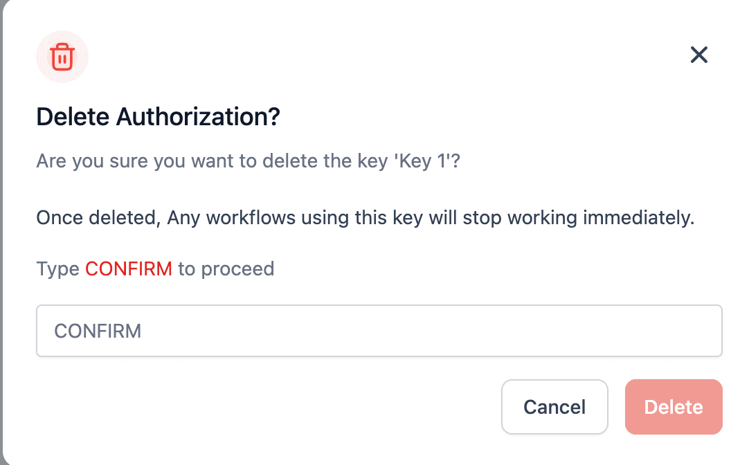Click the pink circle behind trash icon
The width and height of the screenshot is (749, 465).
tap(62, 57)
